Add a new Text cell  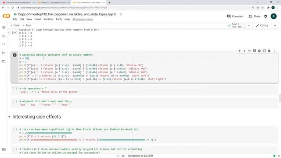pos(27,25)
